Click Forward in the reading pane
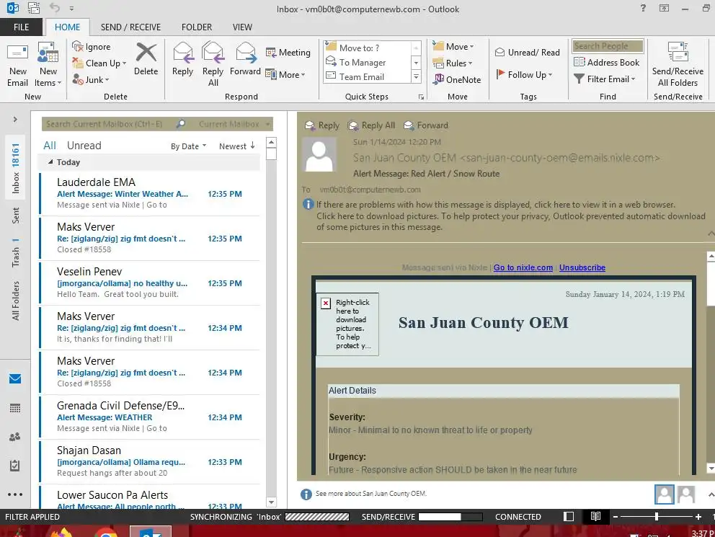 click(x=426, y=125)
